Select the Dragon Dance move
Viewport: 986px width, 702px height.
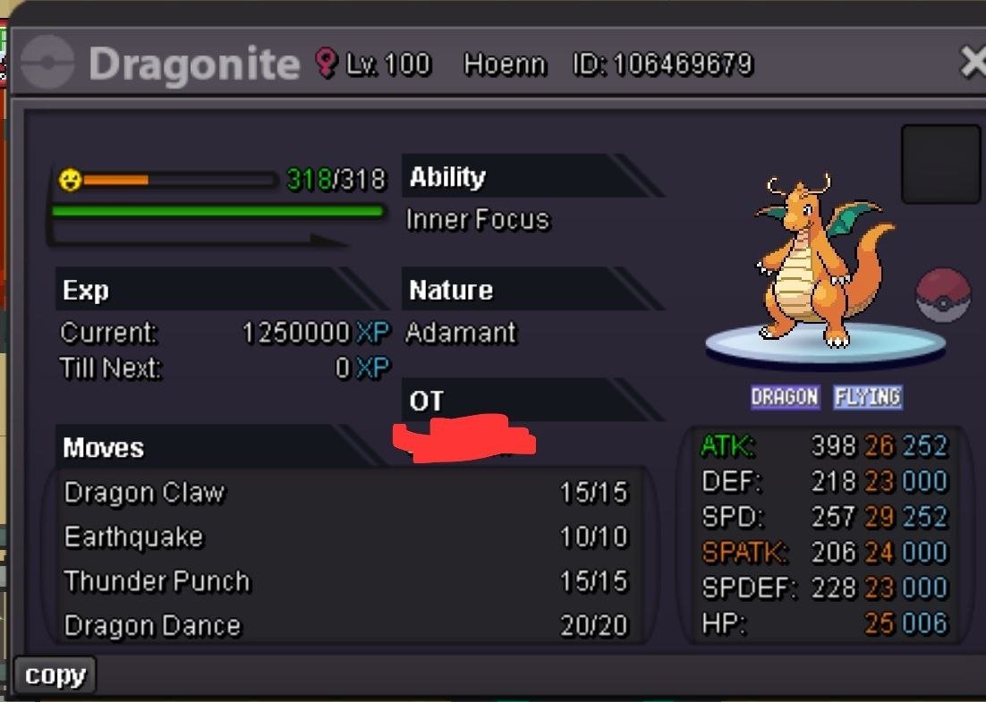[x=346, y=626]
